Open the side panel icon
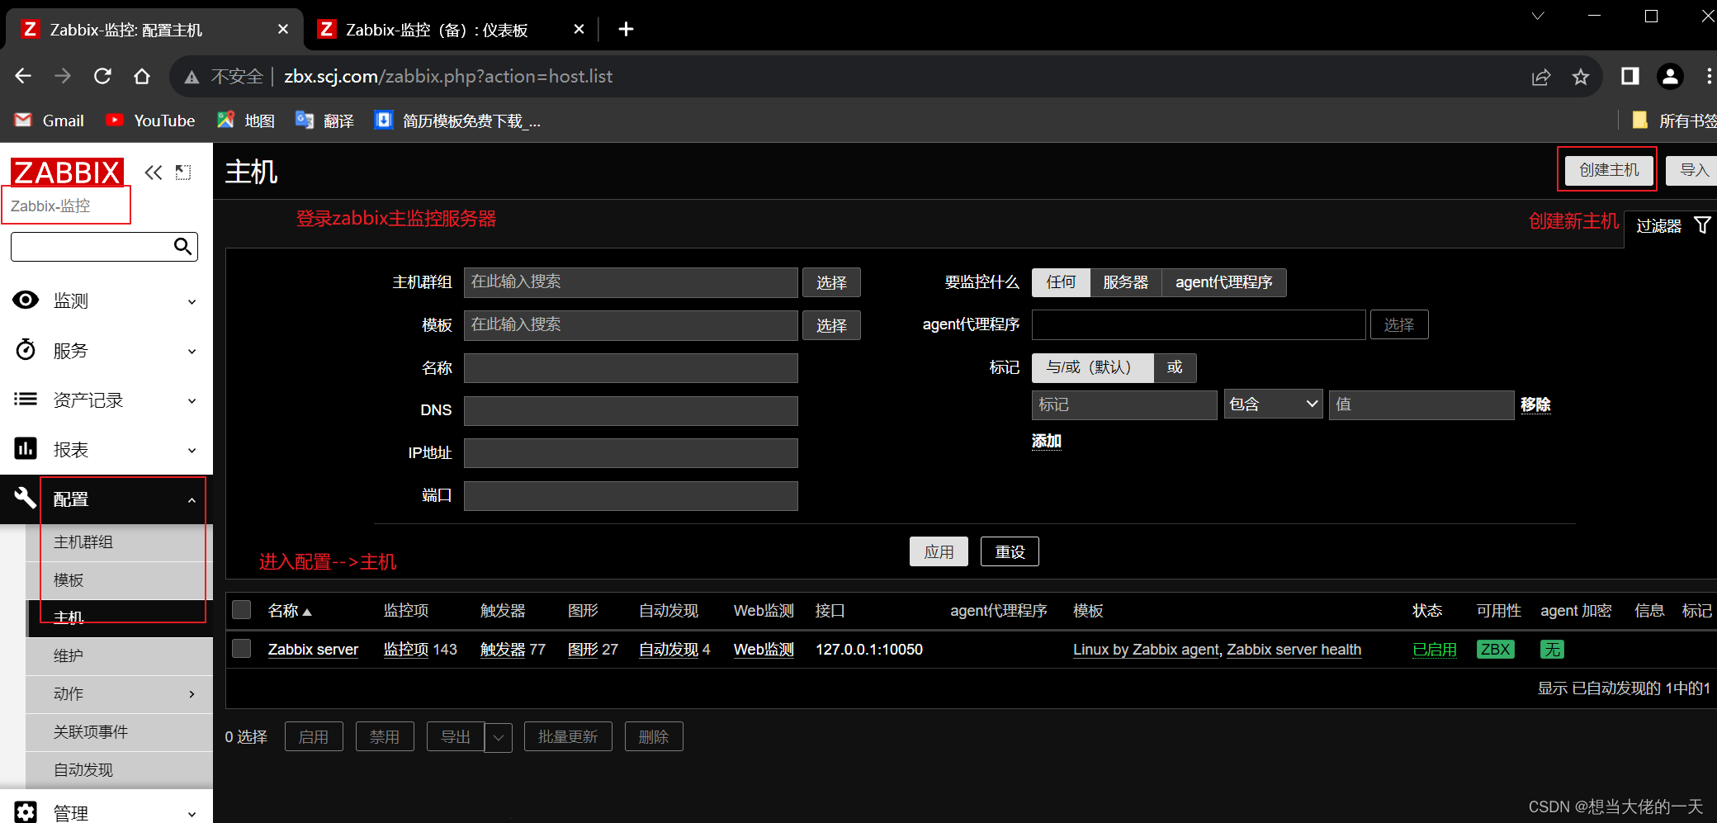The height and width of the screenshot is (823, 1717). coord(1629,77)
